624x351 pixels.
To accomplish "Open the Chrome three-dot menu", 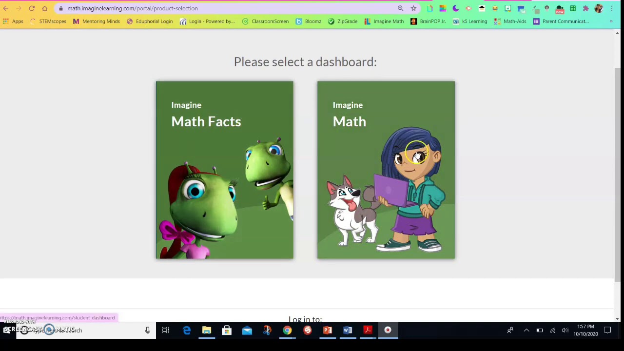I will tap(612, 8).
